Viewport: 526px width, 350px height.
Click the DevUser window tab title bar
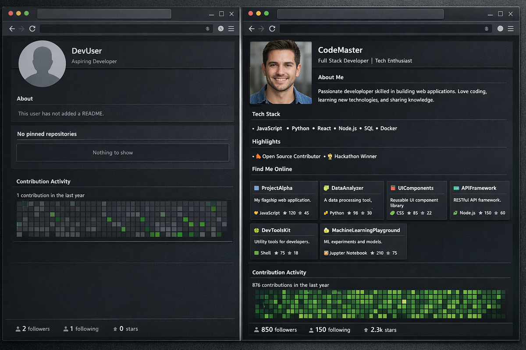[x=104, y=14]
